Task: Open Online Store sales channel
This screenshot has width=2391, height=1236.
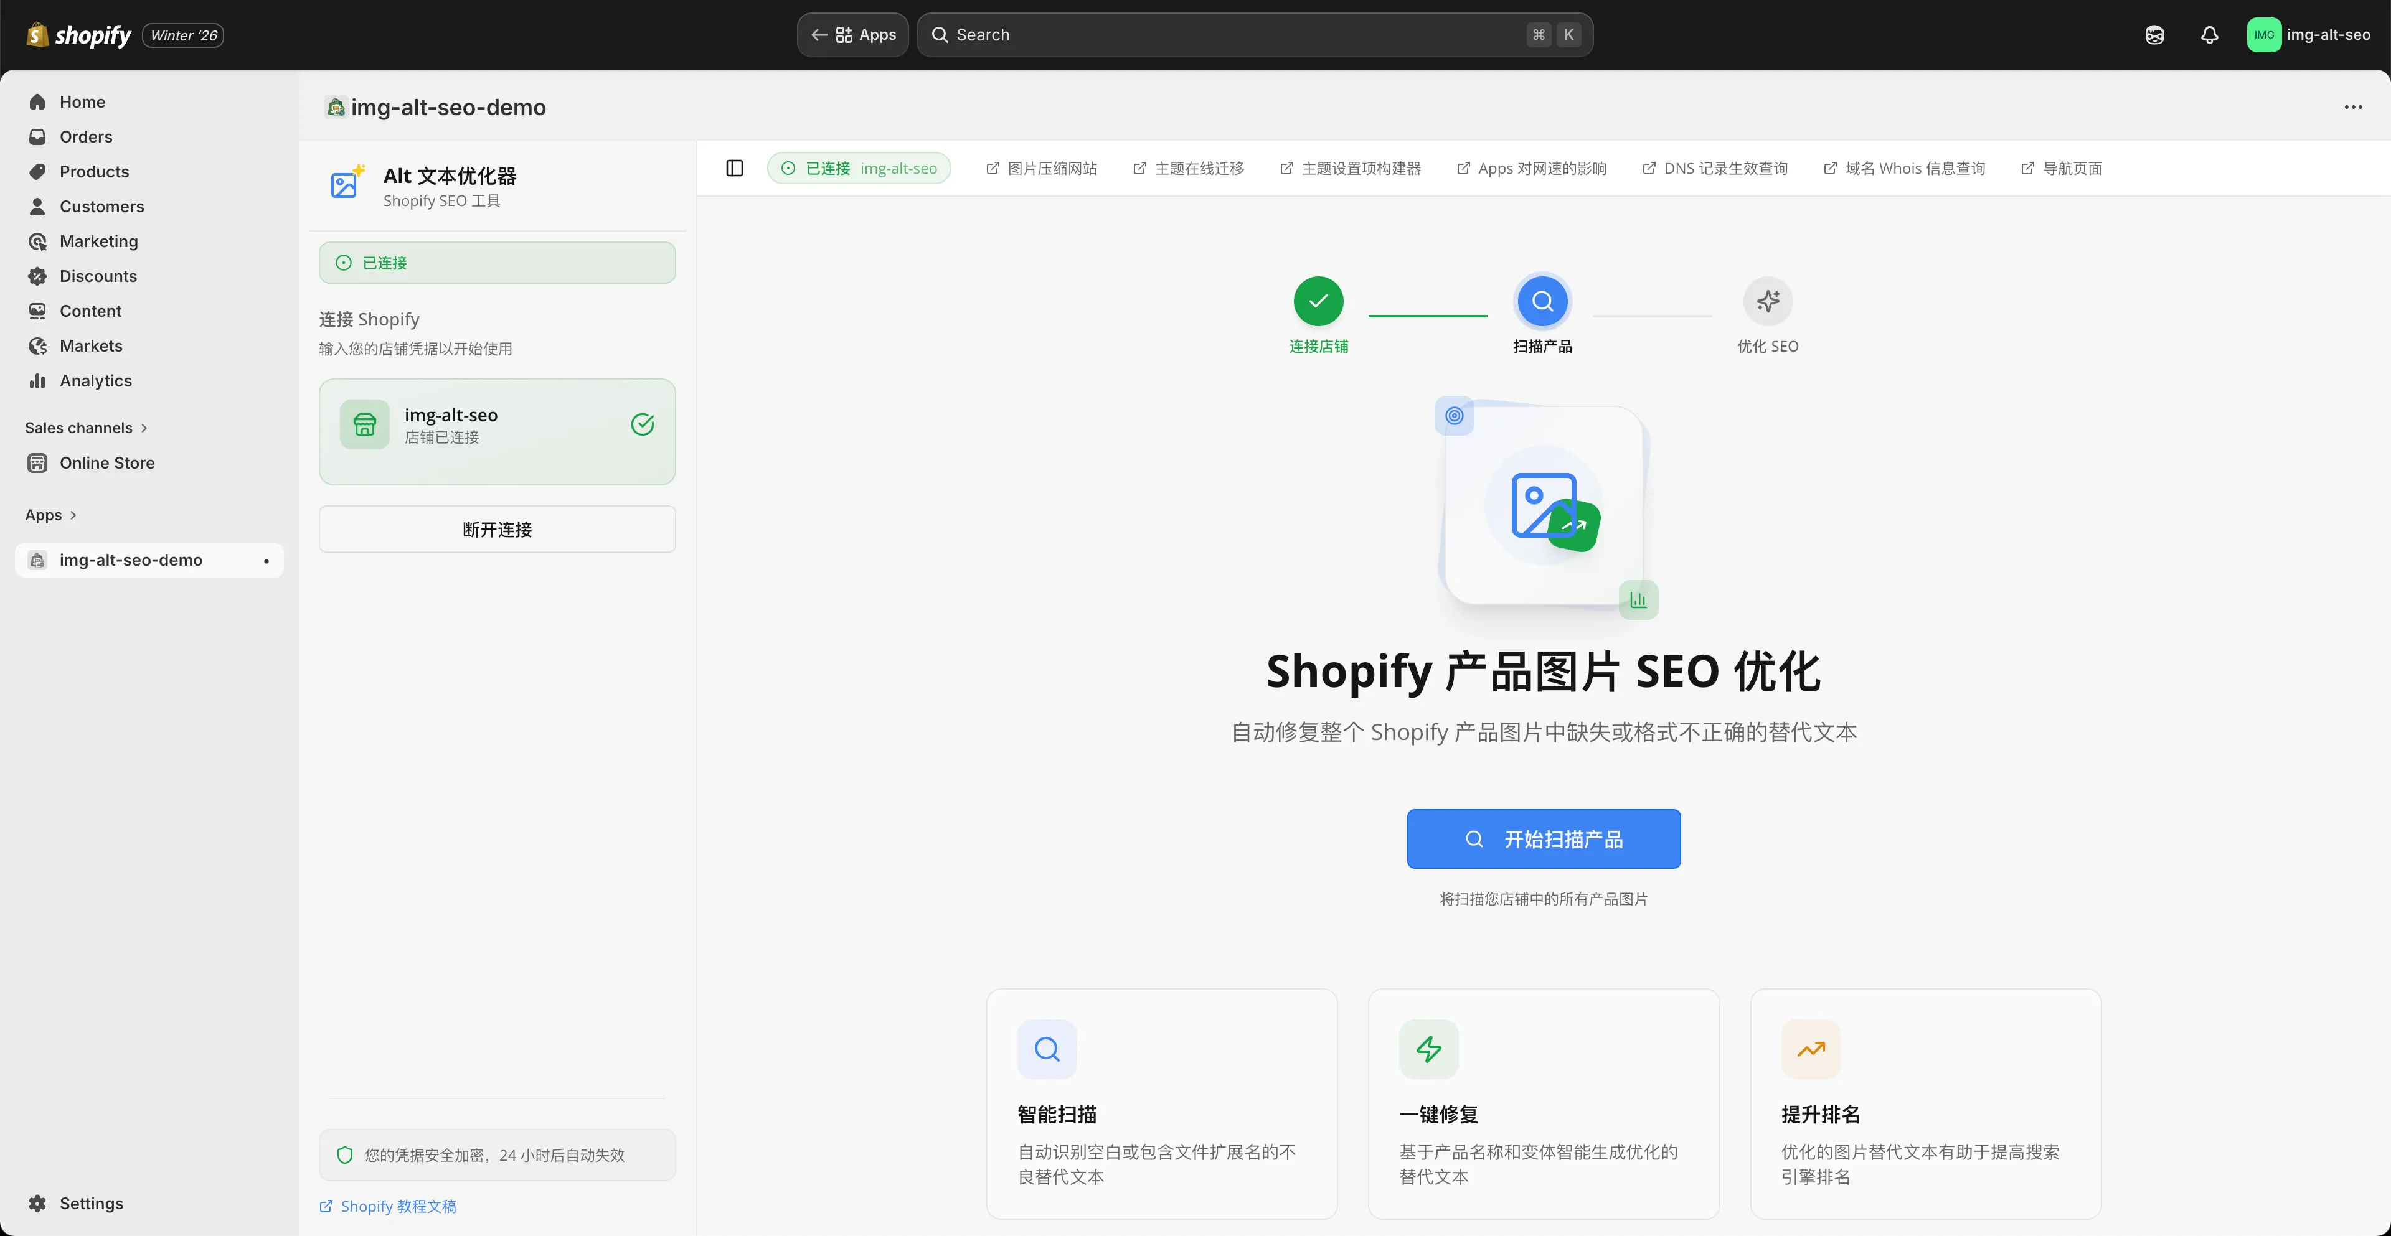Action: [106, 462]
